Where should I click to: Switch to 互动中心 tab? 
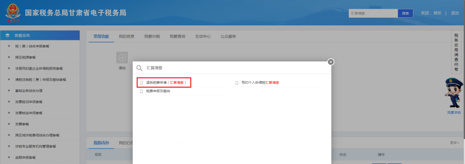click(x=203, y=37)
